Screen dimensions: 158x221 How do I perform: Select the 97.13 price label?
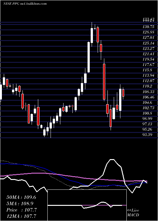pos(147,124)
